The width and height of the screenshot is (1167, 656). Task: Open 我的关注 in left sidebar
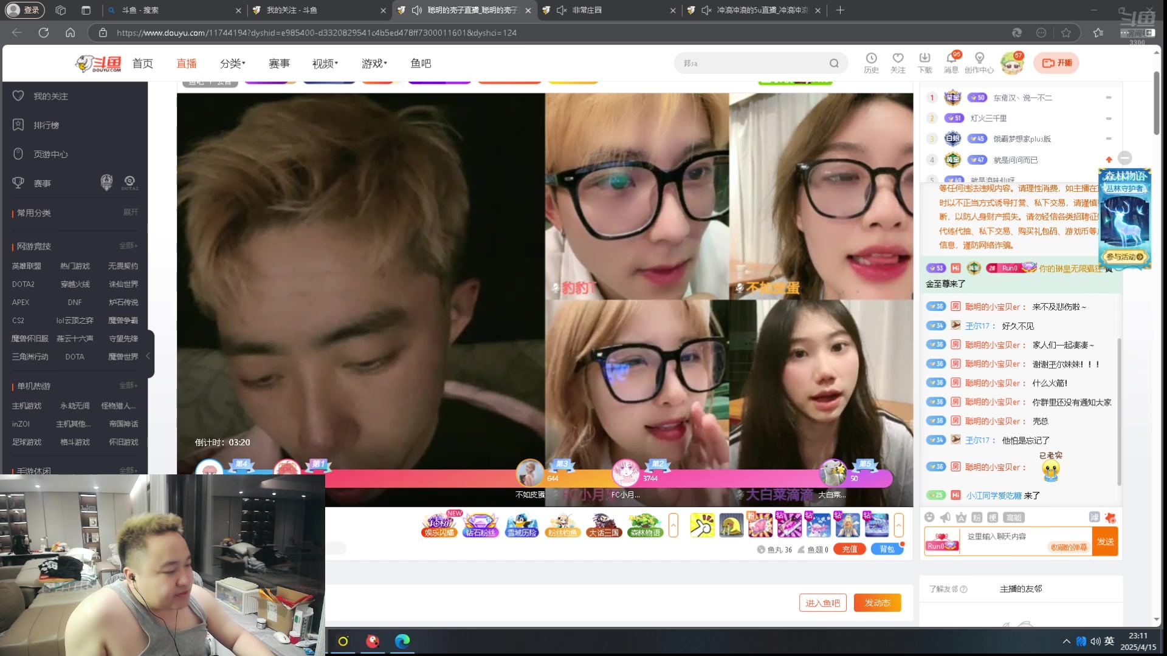(x=50, y=96)
